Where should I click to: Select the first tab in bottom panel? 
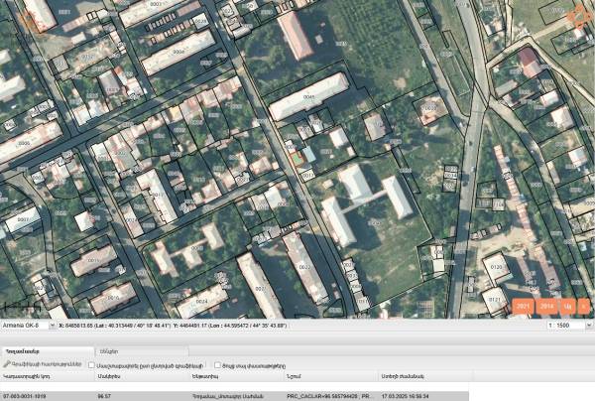click(x=23, y=352)
